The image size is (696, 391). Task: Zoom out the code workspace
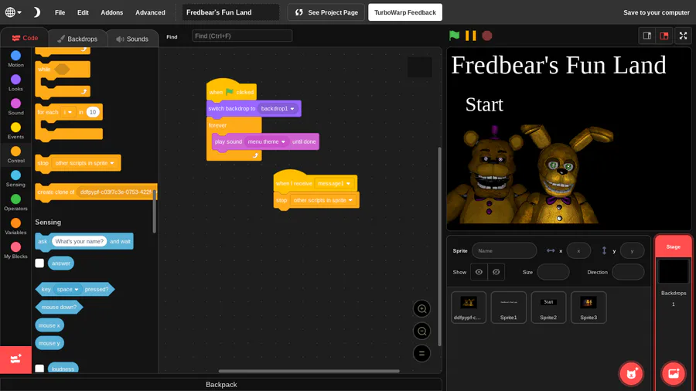(x=421, y=331)
